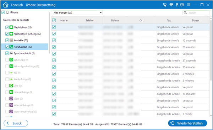Toggle the Kontakte (70) checkbox
Image resolution: width=213 pixels, height=130 pixels.
[x=7, y=40]
